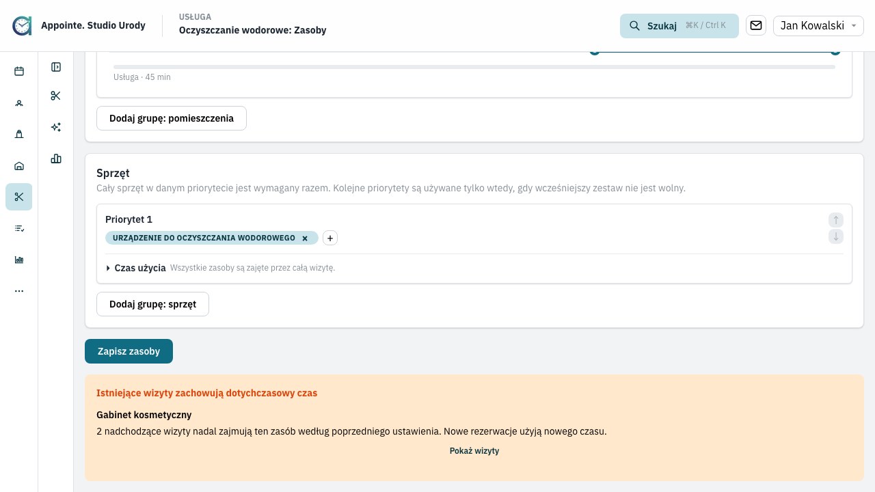
Task: Expand the Czas użycia section
Action: 137,268
